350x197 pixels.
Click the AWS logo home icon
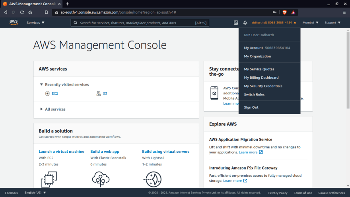(x=14, y=22)
